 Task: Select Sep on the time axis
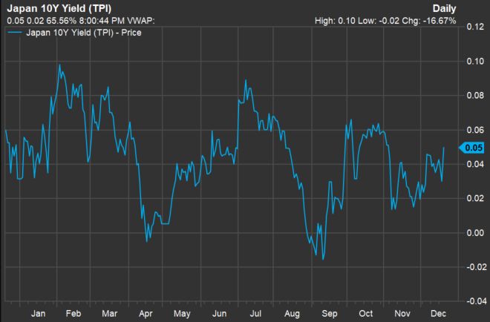click(327, 314)
